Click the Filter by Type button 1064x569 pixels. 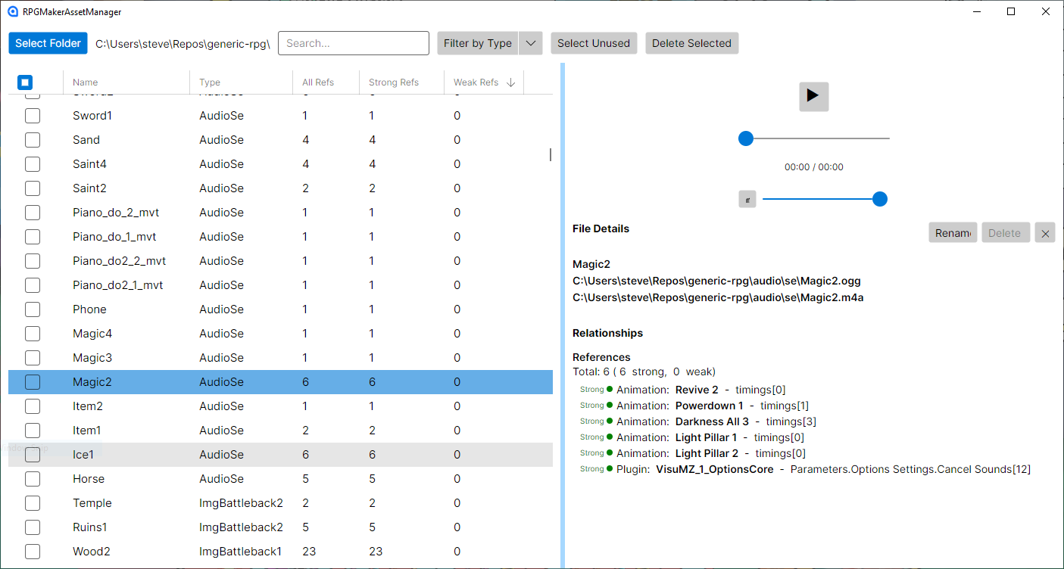pyautogui.click(x=478, y=43)
